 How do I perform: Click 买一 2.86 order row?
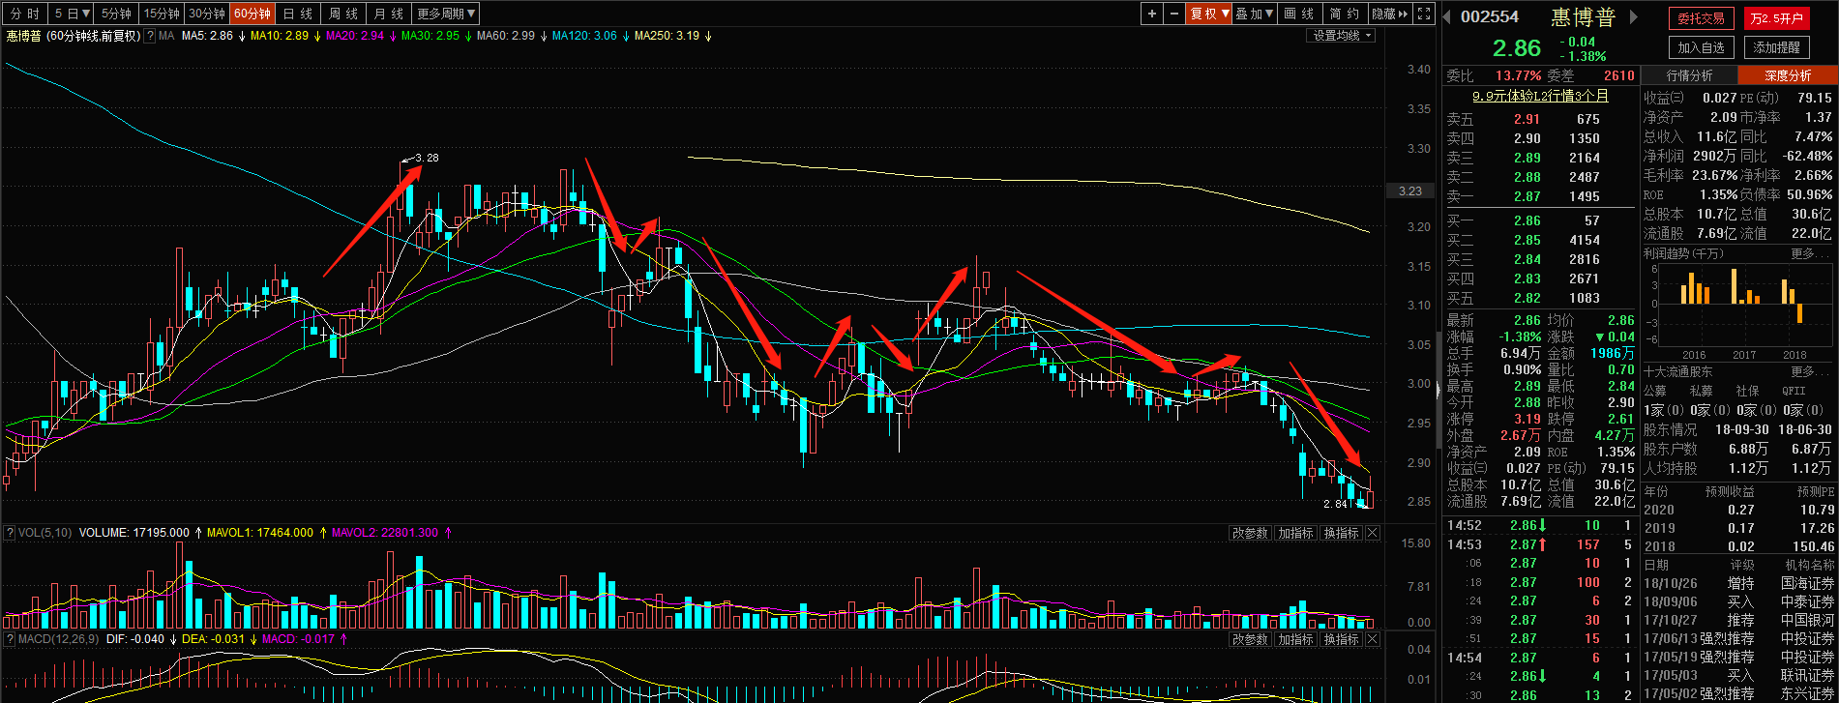point(1540,220)
